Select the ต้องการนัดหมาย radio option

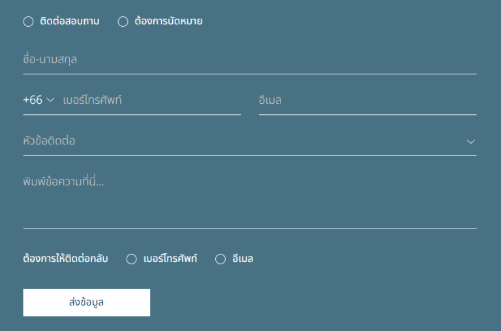[123, 22]
